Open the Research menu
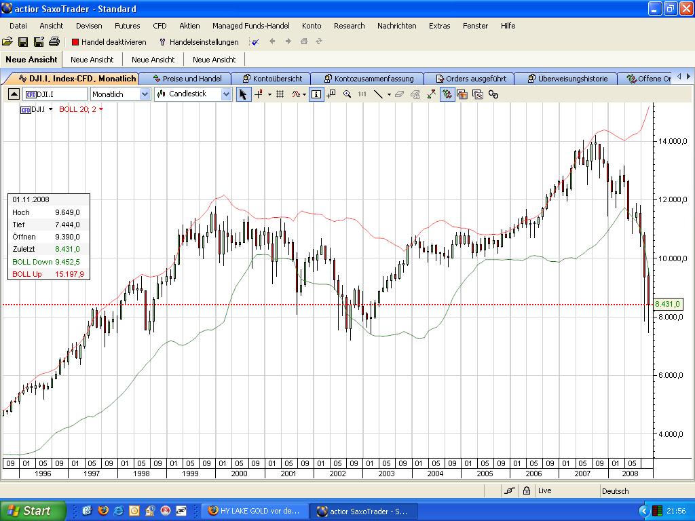Screen dimensions: 695x521 pos(350,26)
